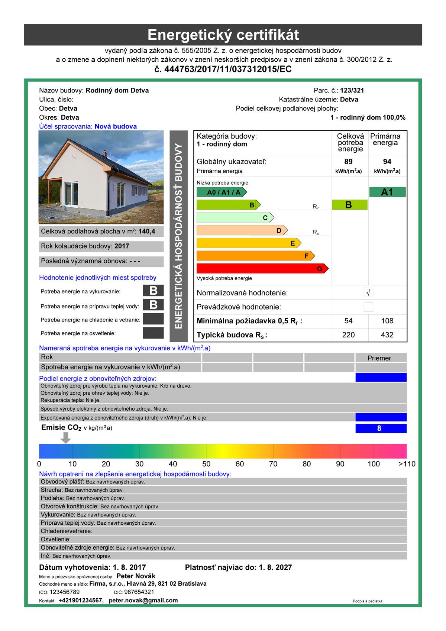
Task: Click the Obec: Detva line
Action: [x=58, y=109]
